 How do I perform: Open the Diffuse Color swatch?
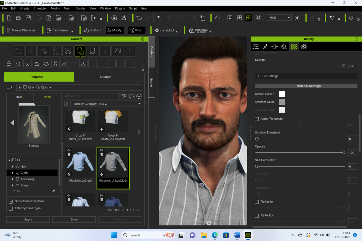[x=282, y=94]
